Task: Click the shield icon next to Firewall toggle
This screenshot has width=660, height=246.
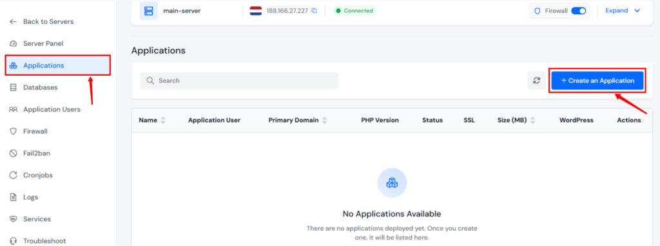Action: pyautogui.click(x=537, y=12)
